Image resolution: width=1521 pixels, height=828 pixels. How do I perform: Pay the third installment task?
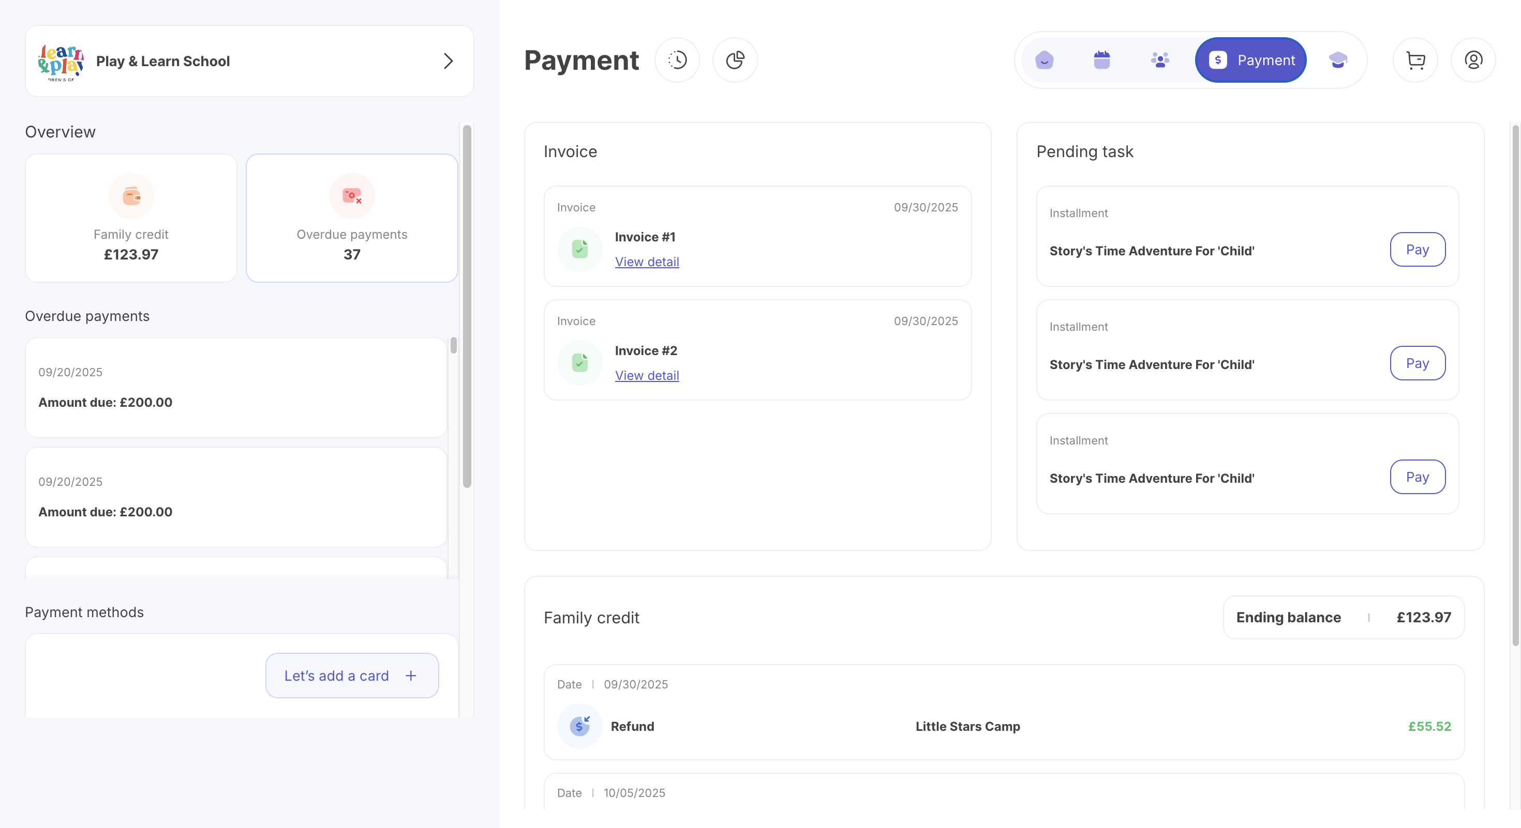[1417, 477]
